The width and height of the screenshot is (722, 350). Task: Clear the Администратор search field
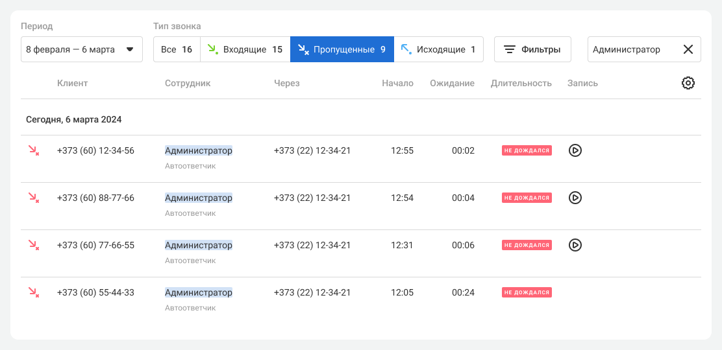688,49
